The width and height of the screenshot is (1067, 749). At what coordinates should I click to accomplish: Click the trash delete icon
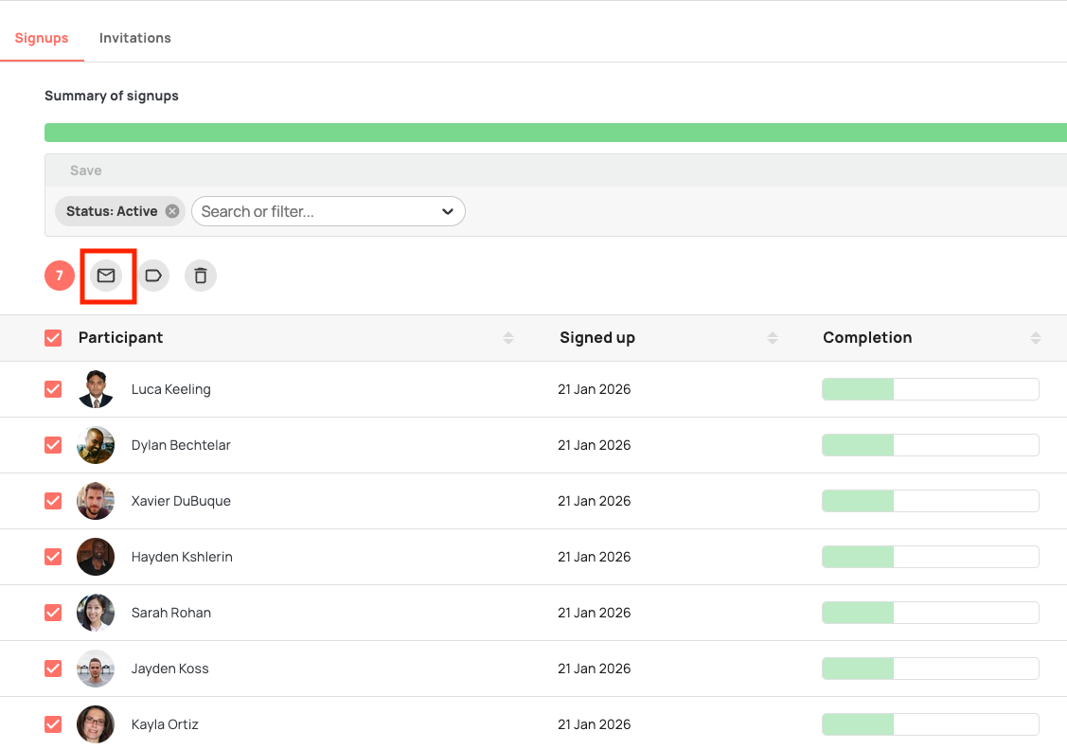tap(200, 276)
